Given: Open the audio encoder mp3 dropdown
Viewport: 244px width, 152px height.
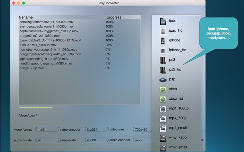Looking at the screenshot, I should [142, 140].
